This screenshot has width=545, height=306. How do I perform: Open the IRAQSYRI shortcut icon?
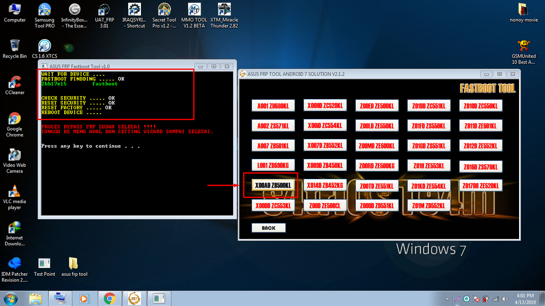pos(134,16)
